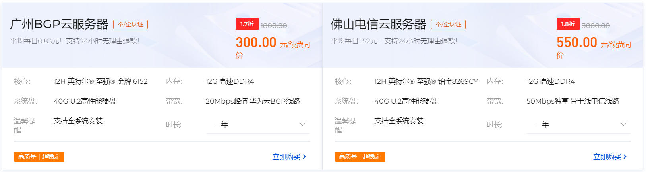
Task: Click the 12H 英特尔 至强 金牌 6152 spec
Action: 101,81
